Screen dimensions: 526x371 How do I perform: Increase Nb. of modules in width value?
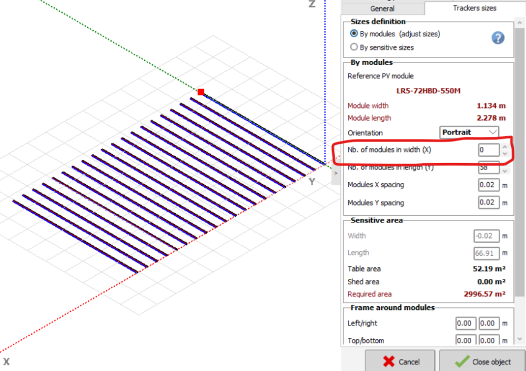point(505,147)
